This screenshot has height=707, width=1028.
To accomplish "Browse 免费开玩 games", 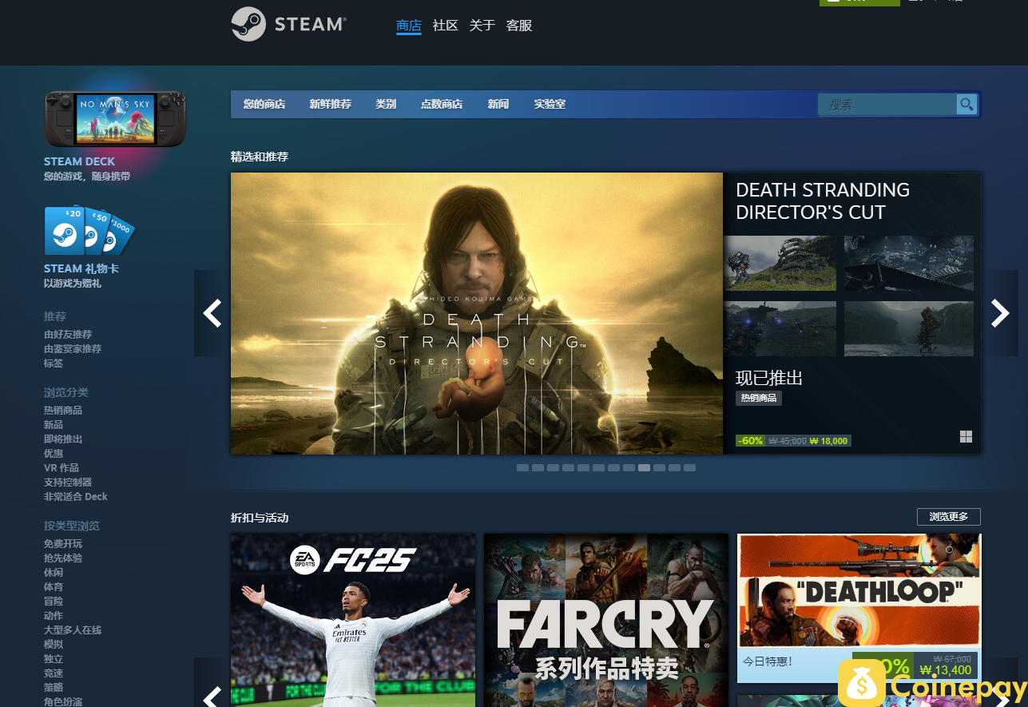I will coord(63,543).
